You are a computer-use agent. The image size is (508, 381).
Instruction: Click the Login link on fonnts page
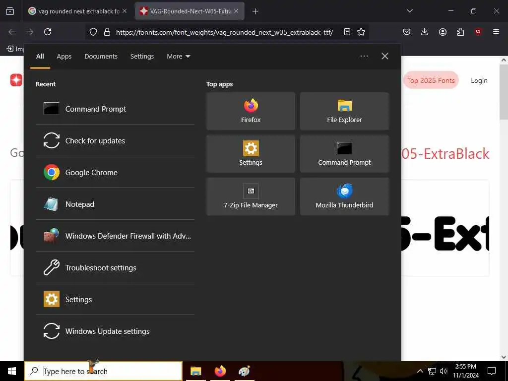(479, 80)
